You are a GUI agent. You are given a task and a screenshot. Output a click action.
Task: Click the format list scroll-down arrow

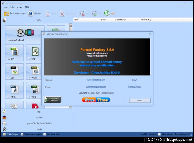pyautogui.click(x=71, y=107)
